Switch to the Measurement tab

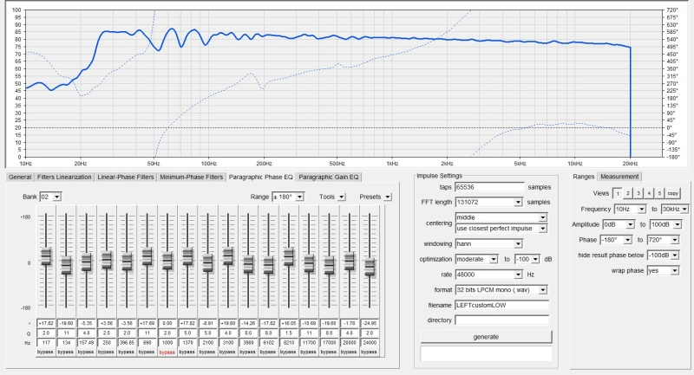coord(620,177)
